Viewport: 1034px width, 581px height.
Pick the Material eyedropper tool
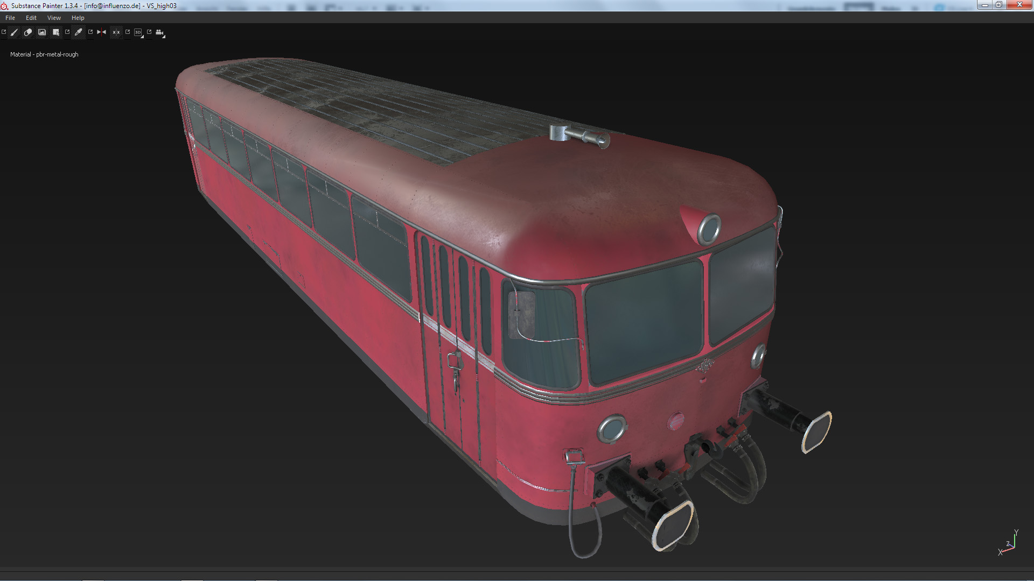coord(79,32)
